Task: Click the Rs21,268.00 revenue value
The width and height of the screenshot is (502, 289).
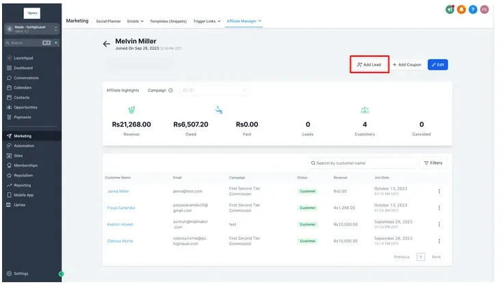Action: pos(131,124)
